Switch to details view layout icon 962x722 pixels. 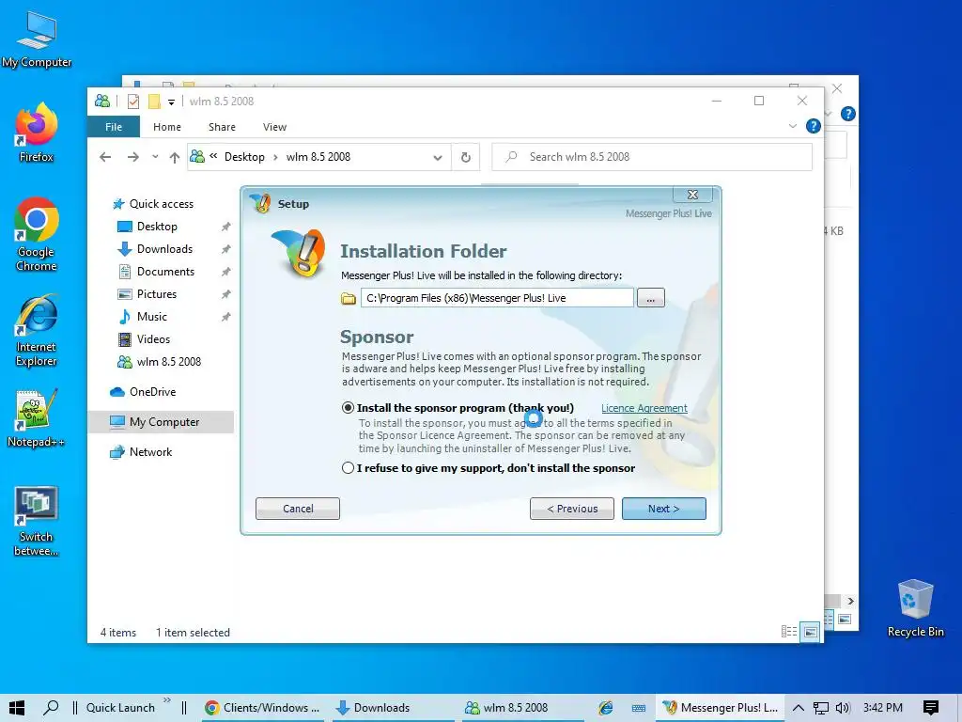[789, 632]
